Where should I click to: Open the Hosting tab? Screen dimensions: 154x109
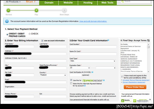pyautogui.click(x=88, y=3)
